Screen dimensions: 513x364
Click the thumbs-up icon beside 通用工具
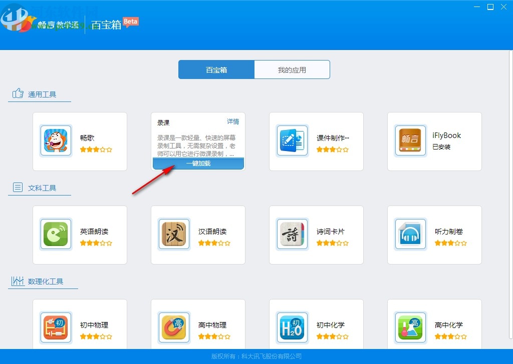click(x=17, y=93)
